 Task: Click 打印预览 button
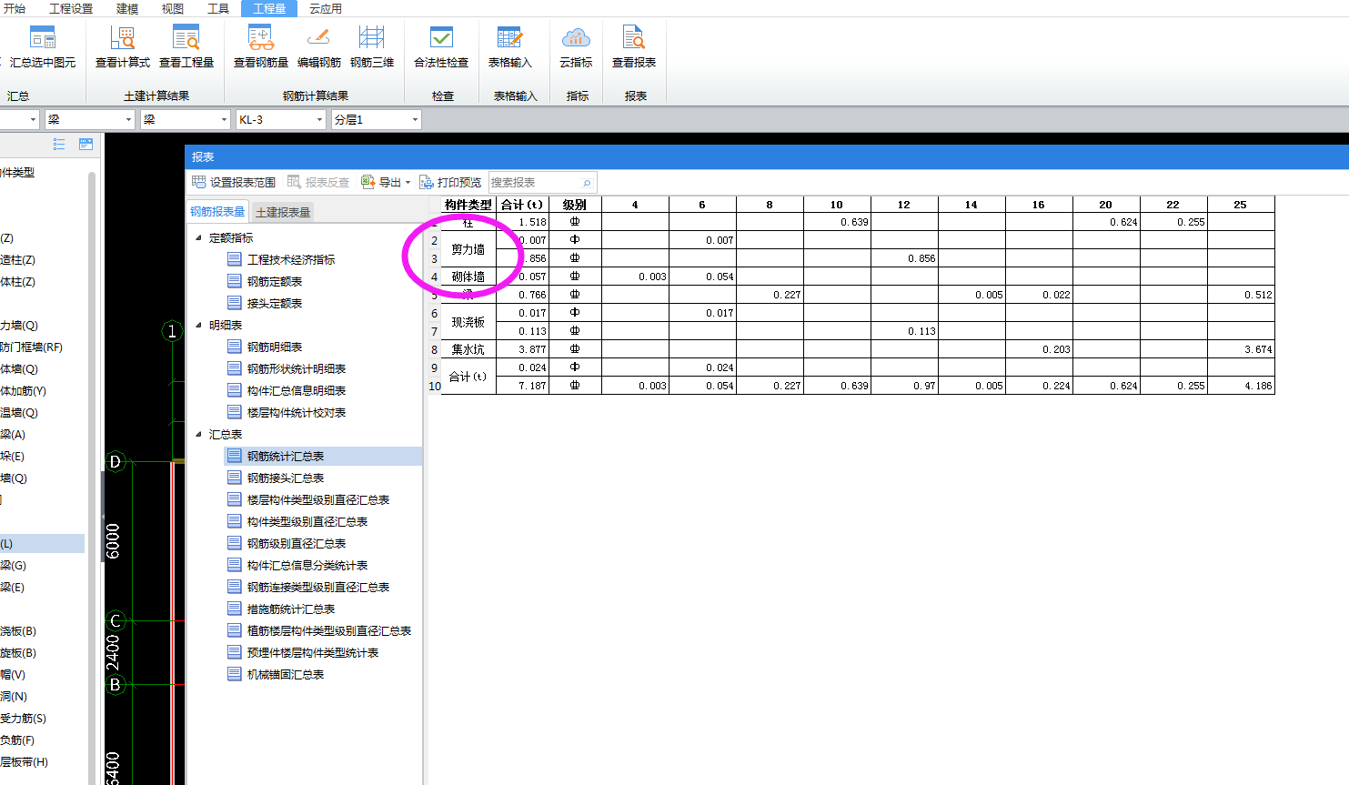tap(450, 182)
